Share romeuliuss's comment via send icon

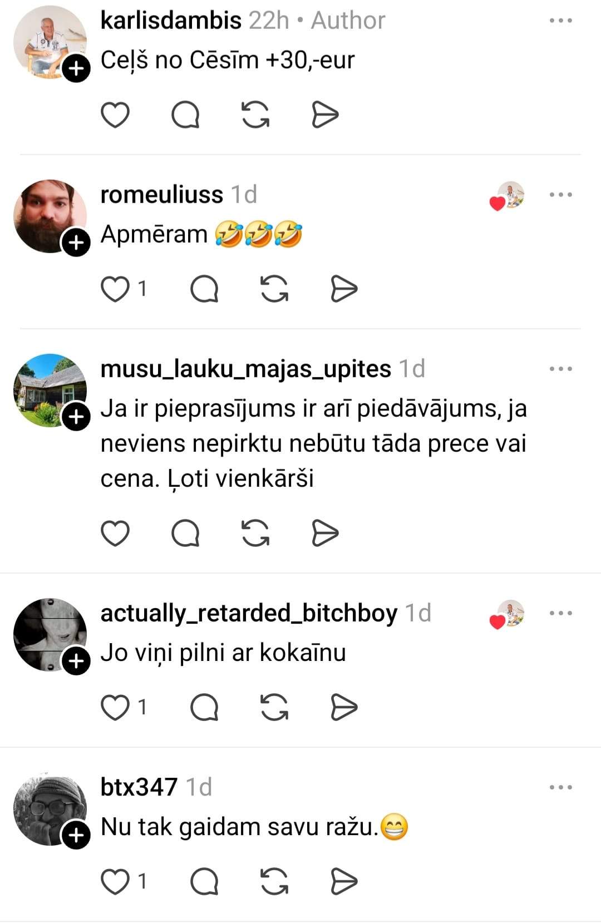[344, 289]
